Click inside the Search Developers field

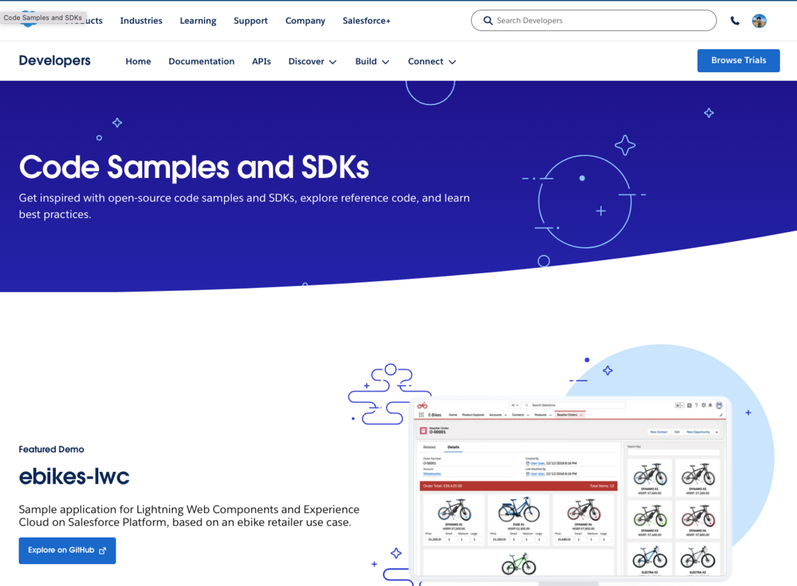click(x=591, y=21)
